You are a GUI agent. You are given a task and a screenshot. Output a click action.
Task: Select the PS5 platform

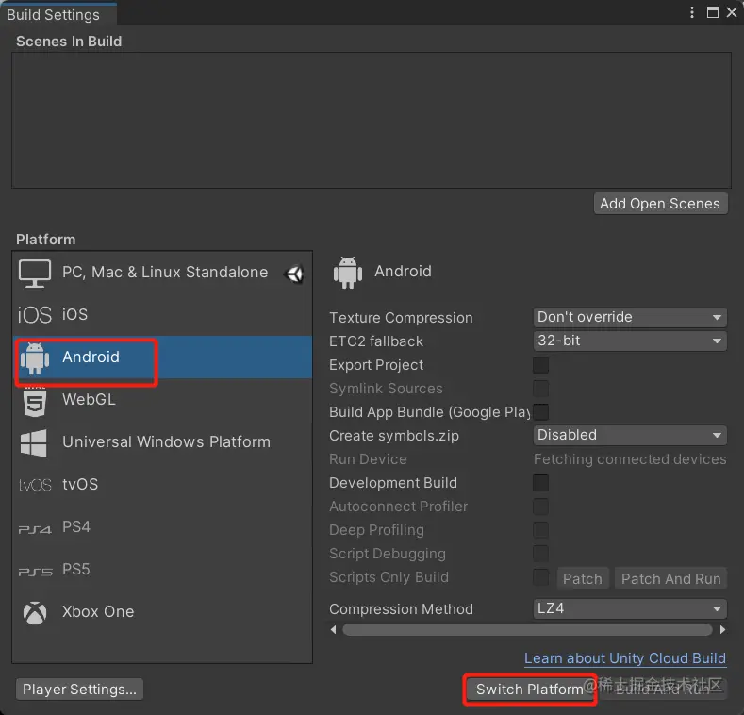162,569
